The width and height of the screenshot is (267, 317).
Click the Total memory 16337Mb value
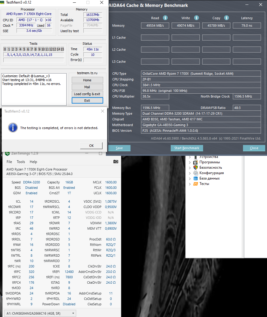coord(93,14)
